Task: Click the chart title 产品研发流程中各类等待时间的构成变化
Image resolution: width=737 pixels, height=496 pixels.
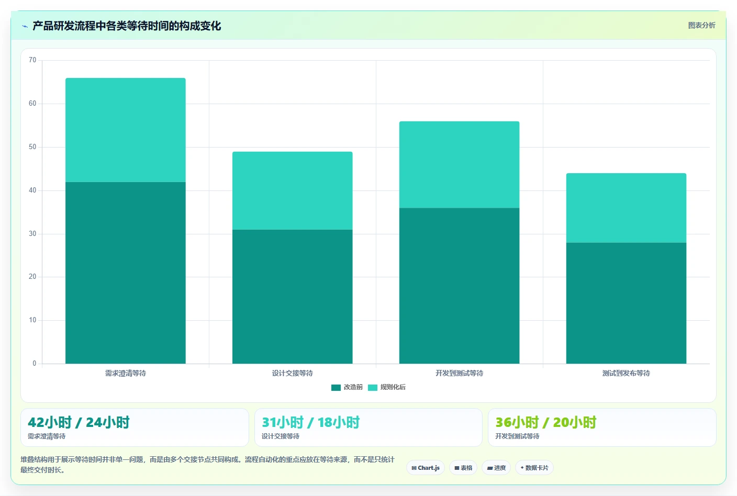Action: point(127,26)
